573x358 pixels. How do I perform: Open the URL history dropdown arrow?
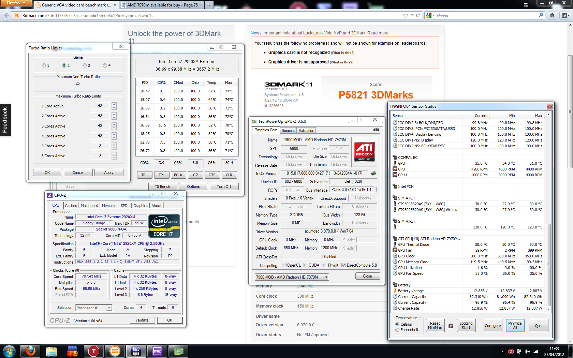tap(412, 15)
